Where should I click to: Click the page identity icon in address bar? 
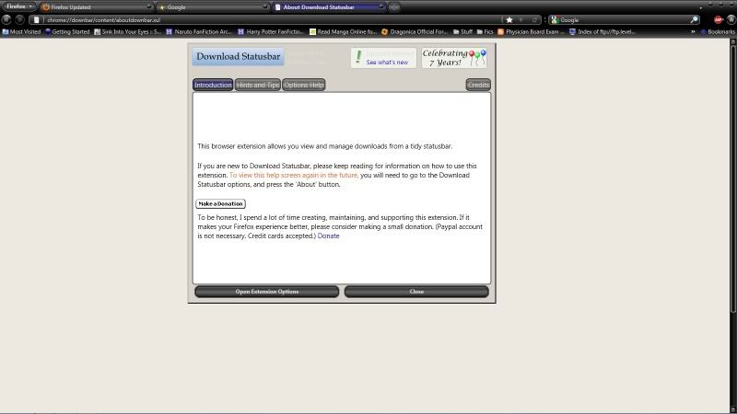point(36,19)
